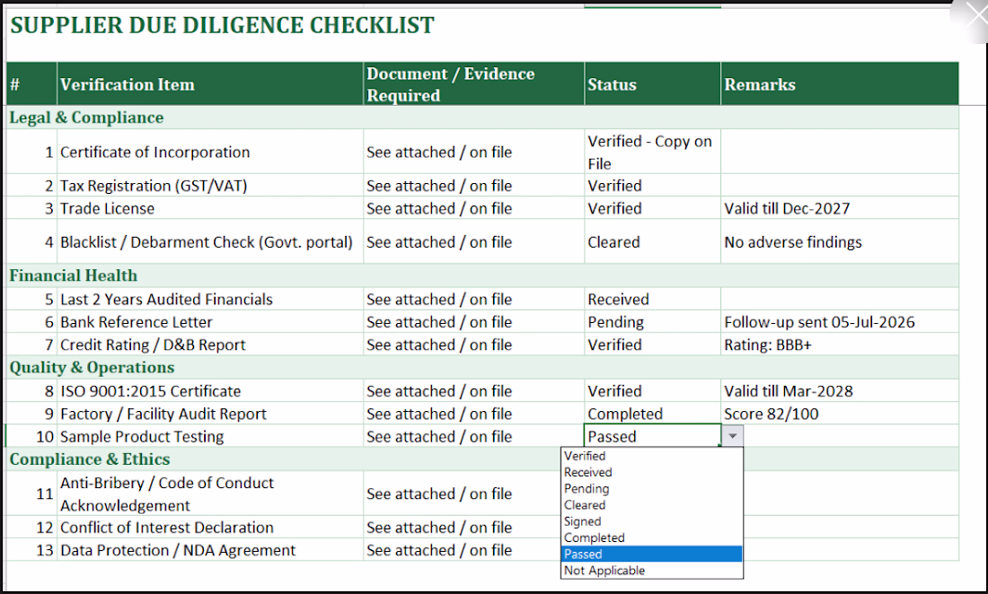Click the Verified status for ISO 9001:2015
988x594 pixels.
click(x=653, y=390)
